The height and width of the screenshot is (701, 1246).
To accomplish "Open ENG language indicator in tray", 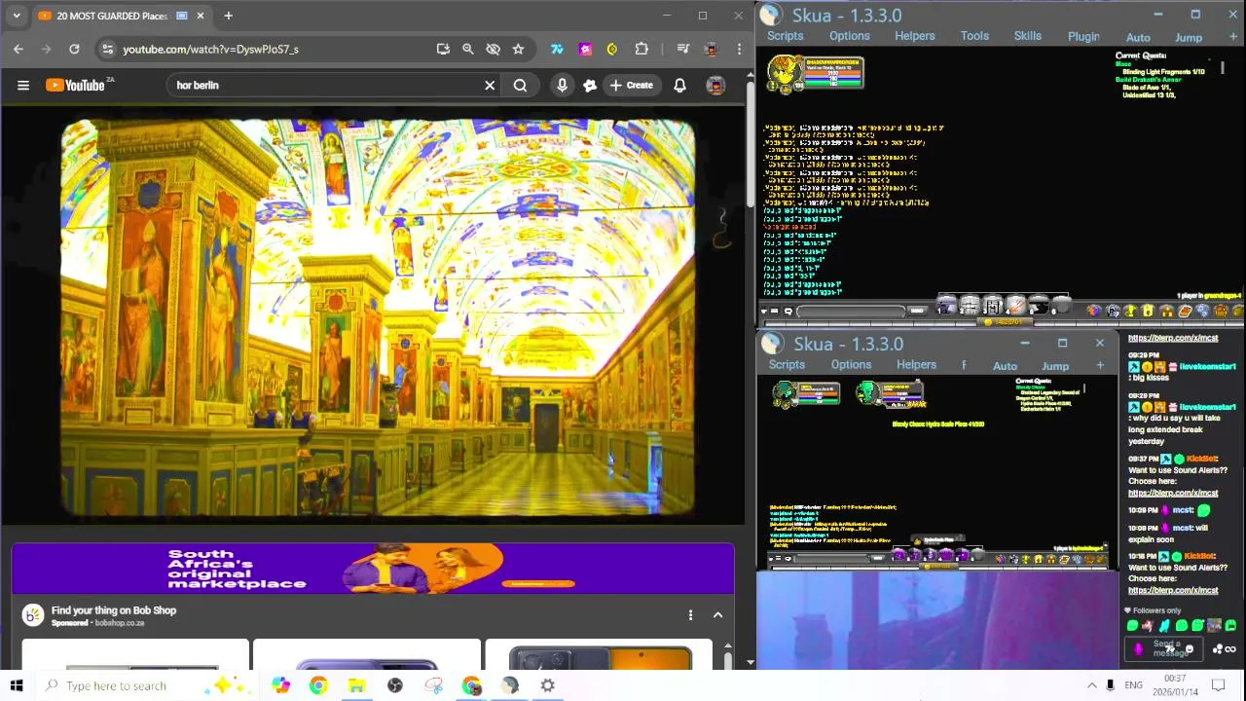I will pos(1133,685).
